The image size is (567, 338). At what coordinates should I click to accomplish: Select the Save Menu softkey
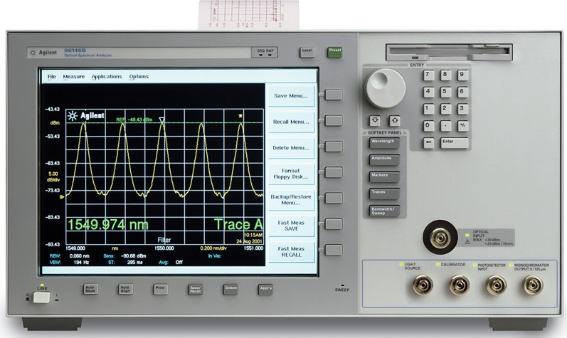pos(291,96)
